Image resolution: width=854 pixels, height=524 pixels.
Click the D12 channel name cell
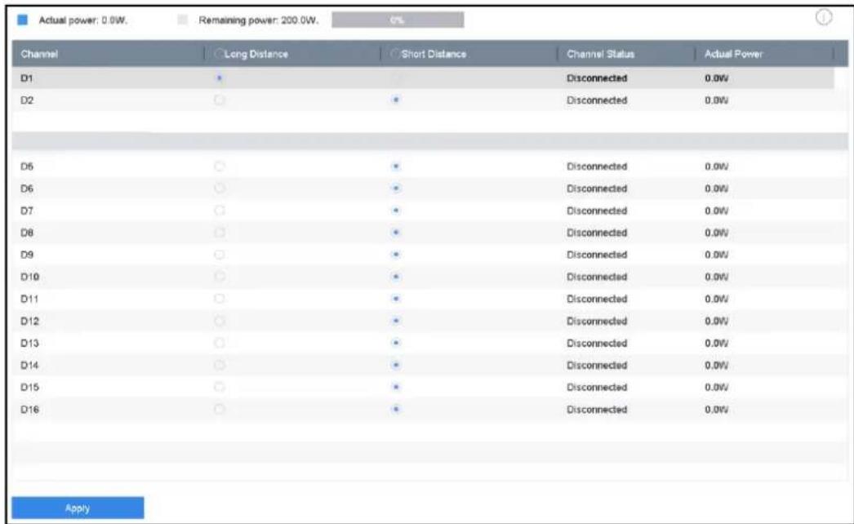29,321
